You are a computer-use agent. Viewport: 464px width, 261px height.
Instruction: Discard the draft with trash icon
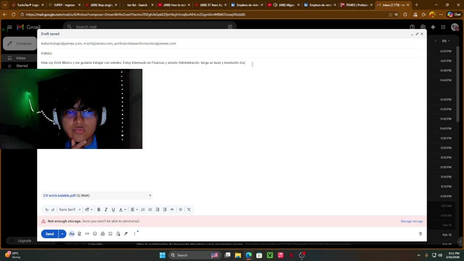tap(420, 234)
